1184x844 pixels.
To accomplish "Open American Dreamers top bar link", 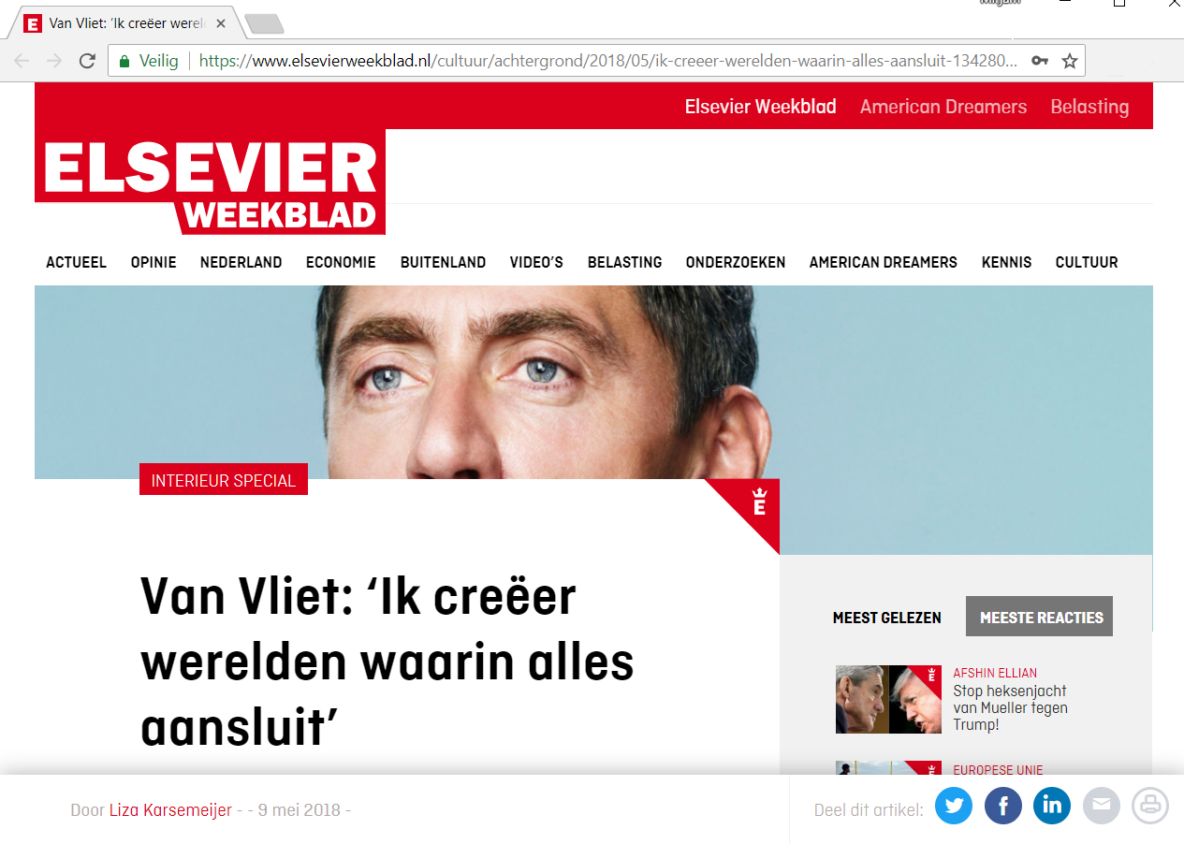I will [x=943, y=107].
